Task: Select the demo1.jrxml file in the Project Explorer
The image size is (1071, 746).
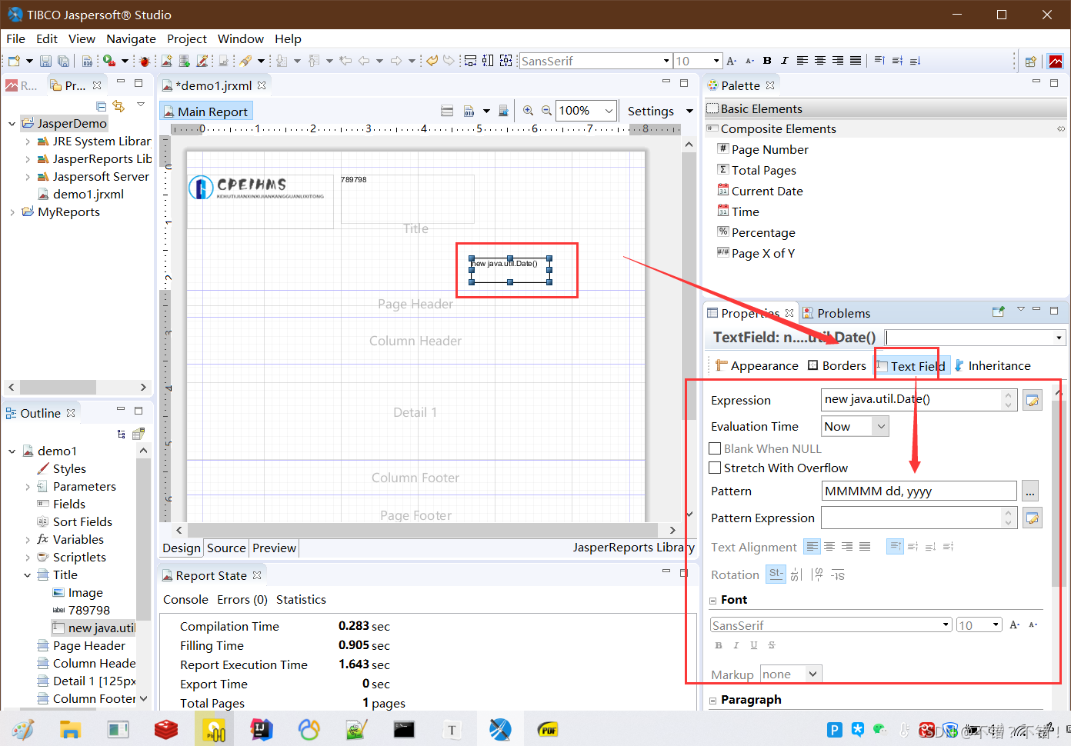Action: [x=80, y=195]
